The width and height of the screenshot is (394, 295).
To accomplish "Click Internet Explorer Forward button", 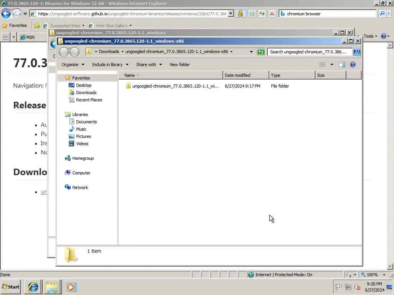I will 17,13.
